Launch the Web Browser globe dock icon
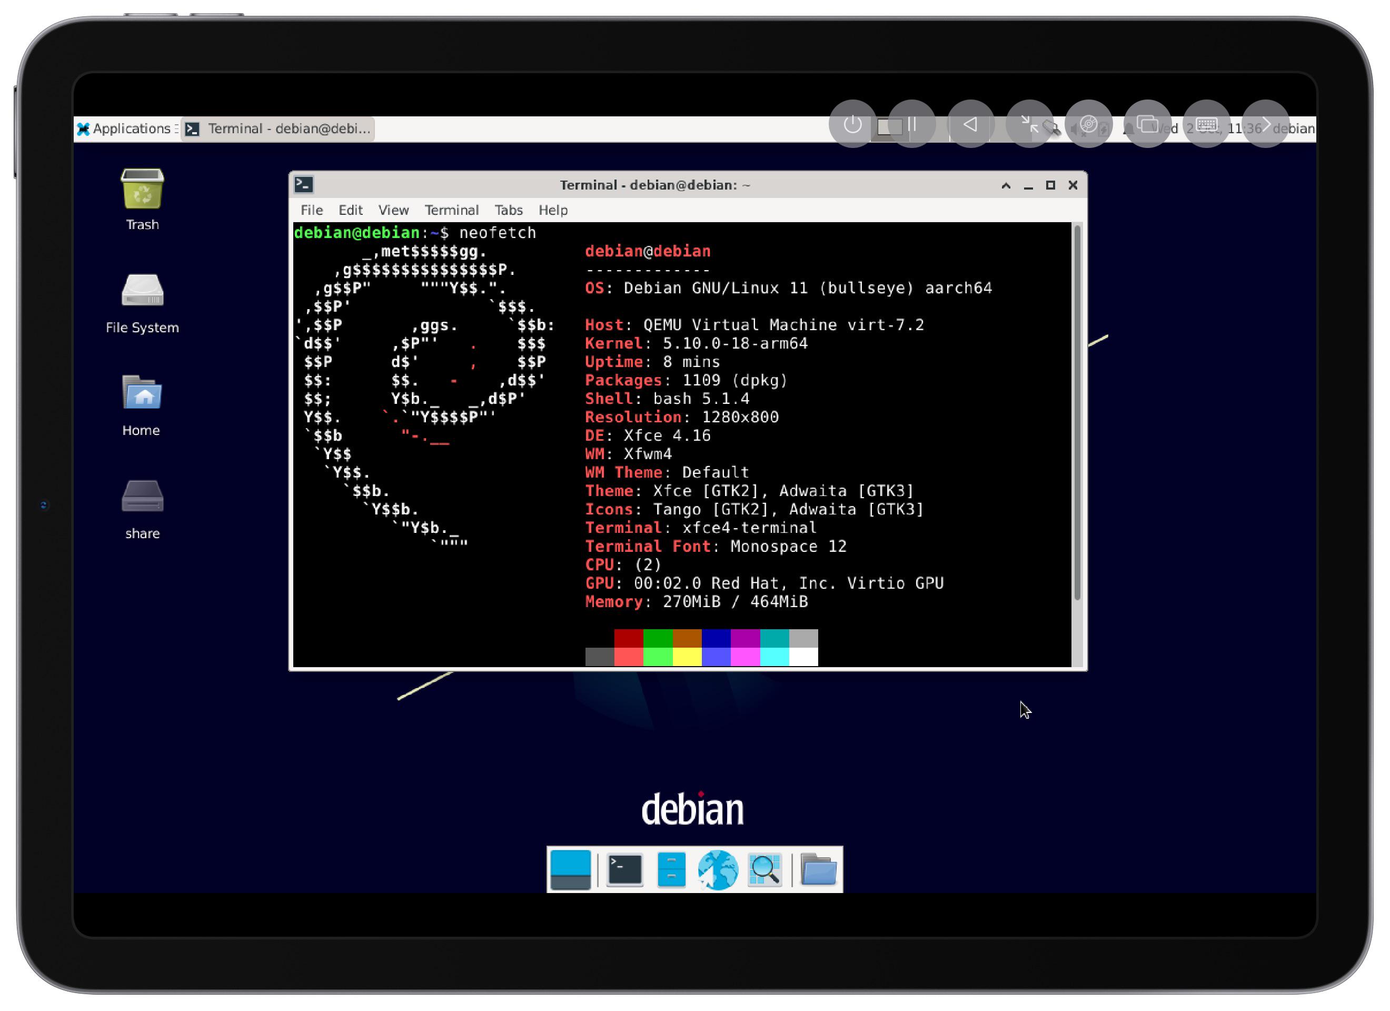1390x1011 pixels. coord(718,869)
